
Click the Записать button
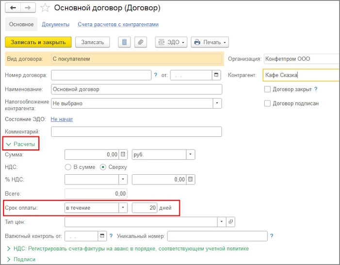92,42
